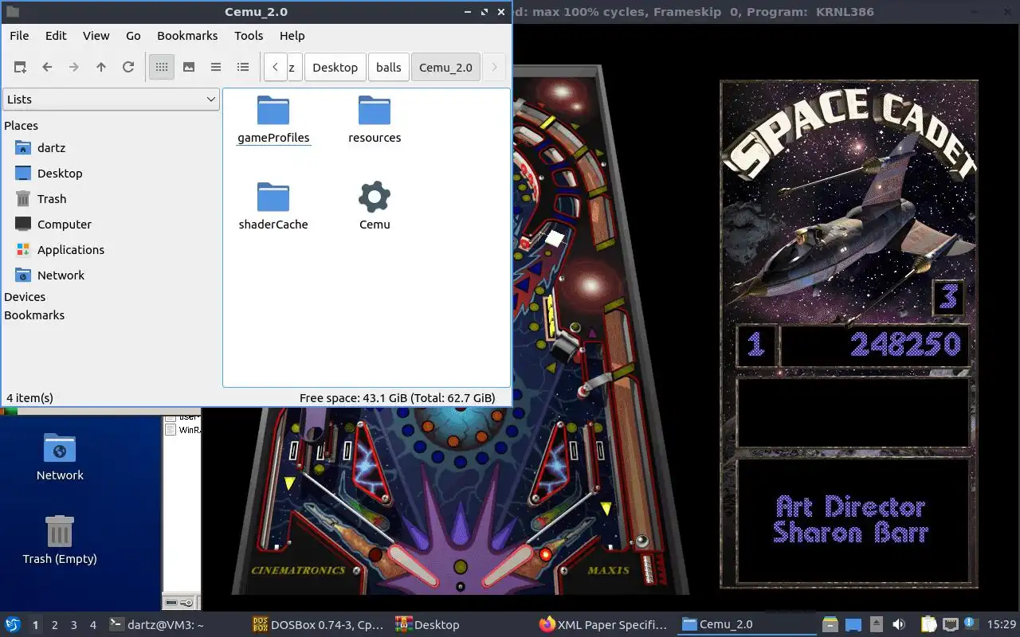Switch to workspace 3
Viewport: 1020px width, 637px height.
tap(74, 625)
